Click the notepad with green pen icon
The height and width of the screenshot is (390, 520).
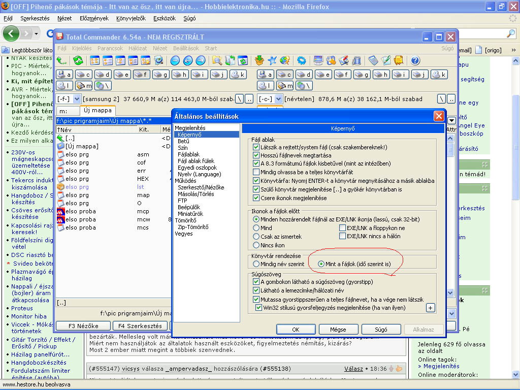(x=386, y=60)
